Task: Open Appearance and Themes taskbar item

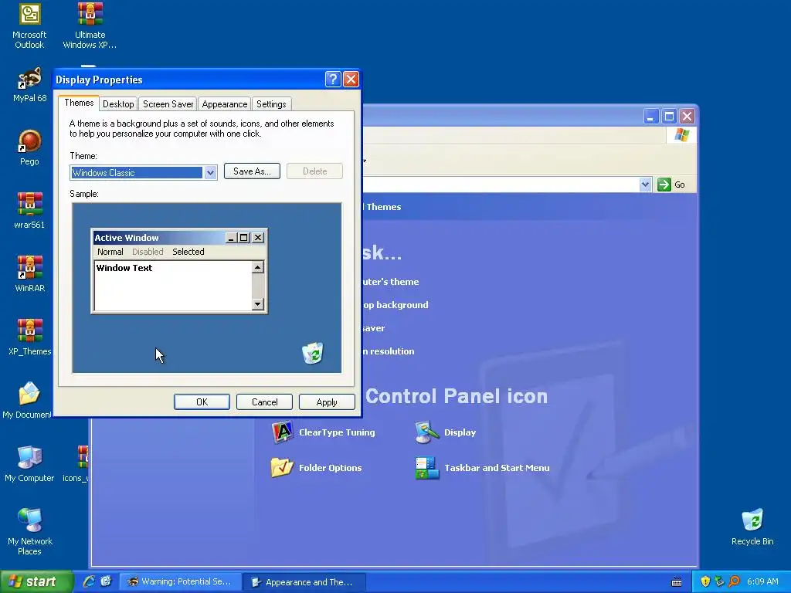Action: 304,582
